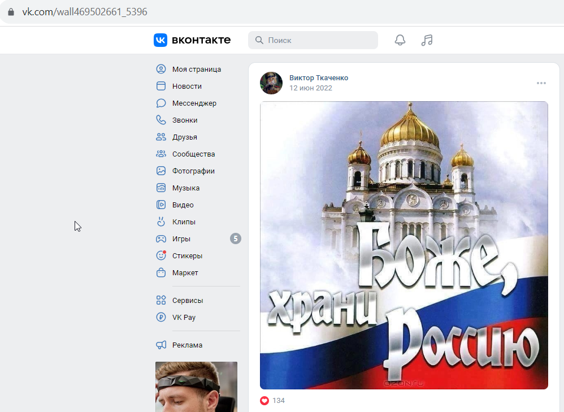Click the search magnifier icon
This screenshot has height=412, width=564.
[259, 40]
